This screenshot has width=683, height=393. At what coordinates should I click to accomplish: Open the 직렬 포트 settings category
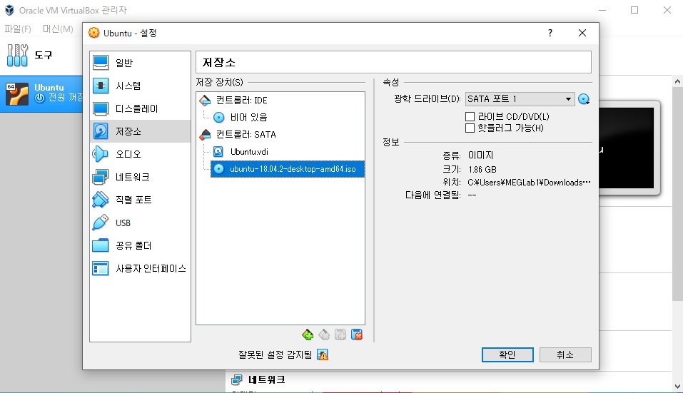[140, 200]
